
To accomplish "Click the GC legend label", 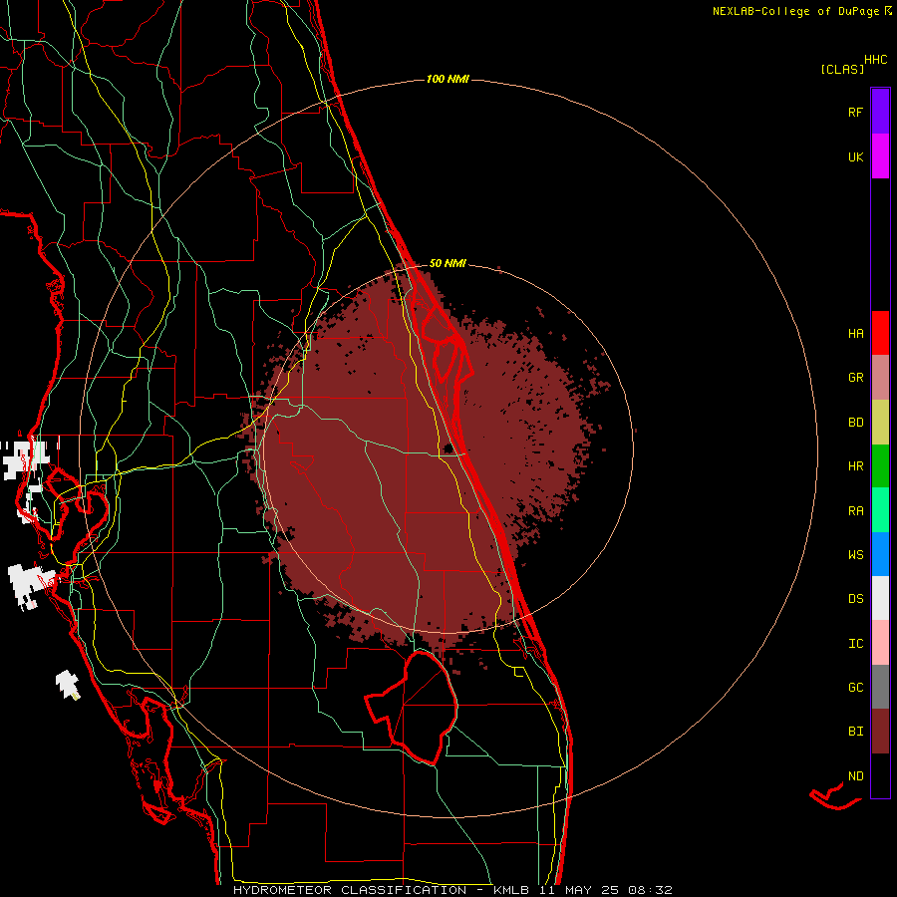I will click(855, 688).
